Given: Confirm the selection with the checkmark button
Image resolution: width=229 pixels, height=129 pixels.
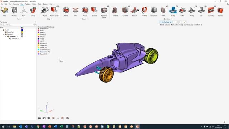Looking at the screenshot, I should pyautogui.click(x=185, y=22).
